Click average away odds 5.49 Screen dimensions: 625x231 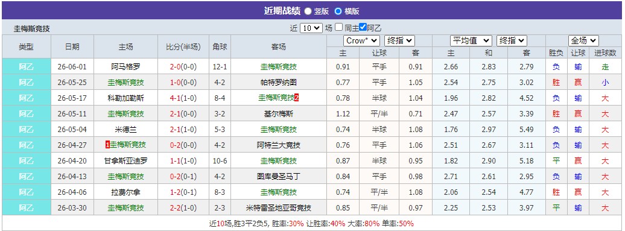point(527,130)
